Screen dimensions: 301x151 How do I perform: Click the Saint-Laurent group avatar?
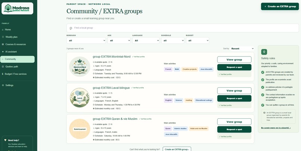pyautogui.click(x=80, y=129)
